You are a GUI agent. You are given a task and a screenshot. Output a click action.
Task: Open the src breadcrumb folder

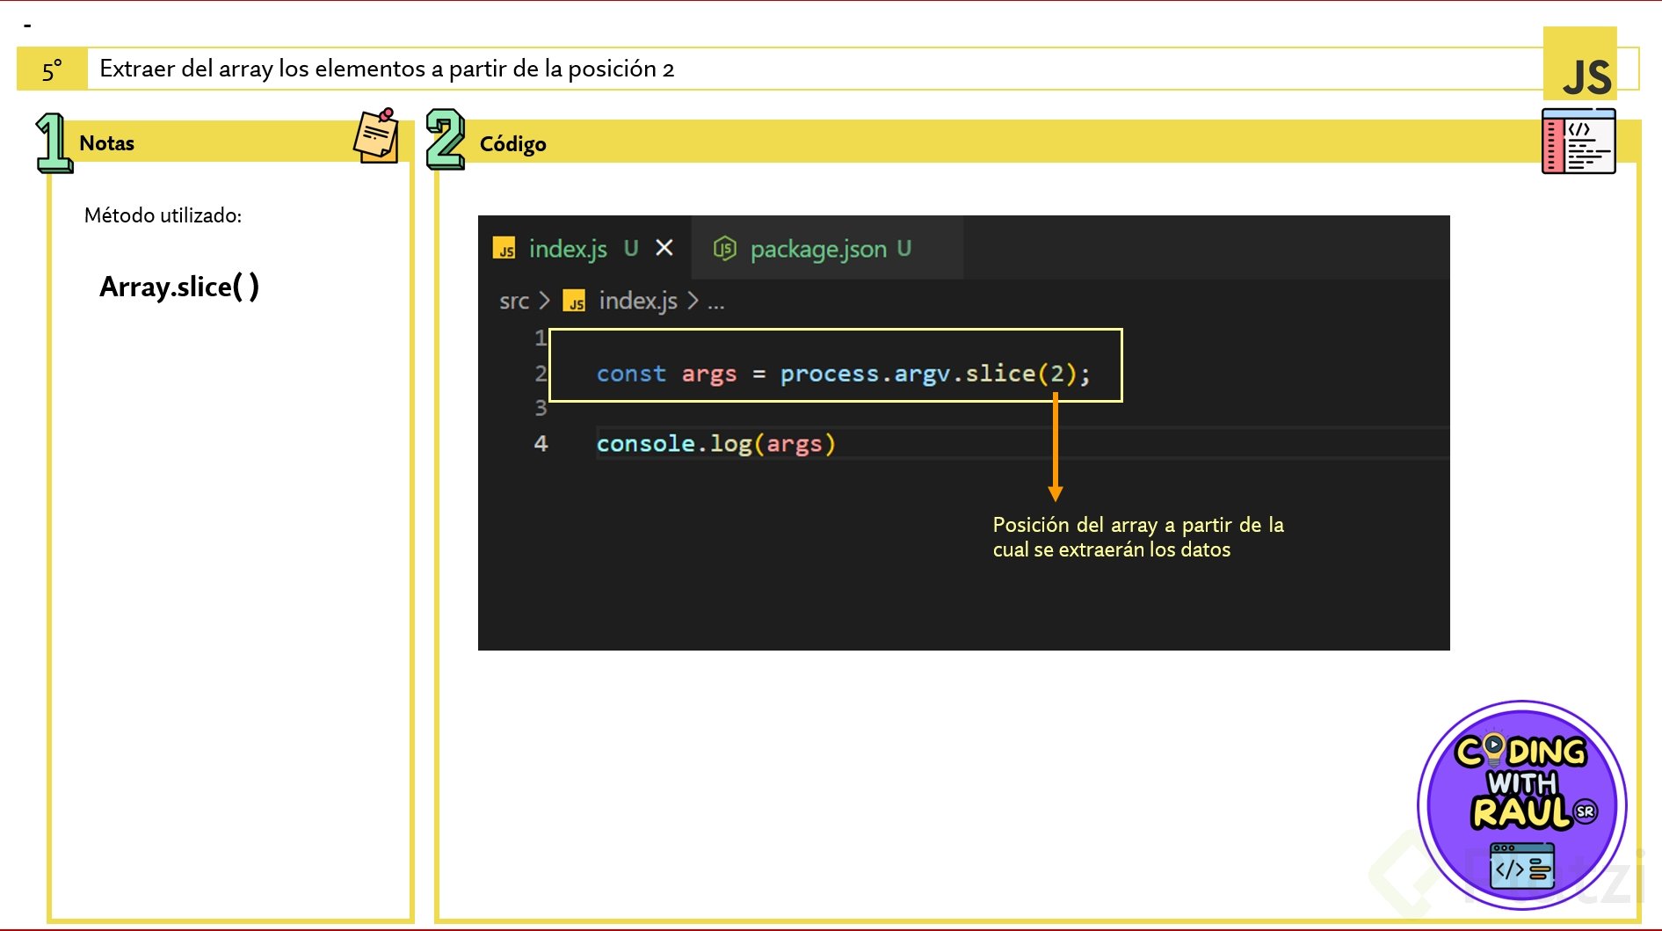click(513, 302)
